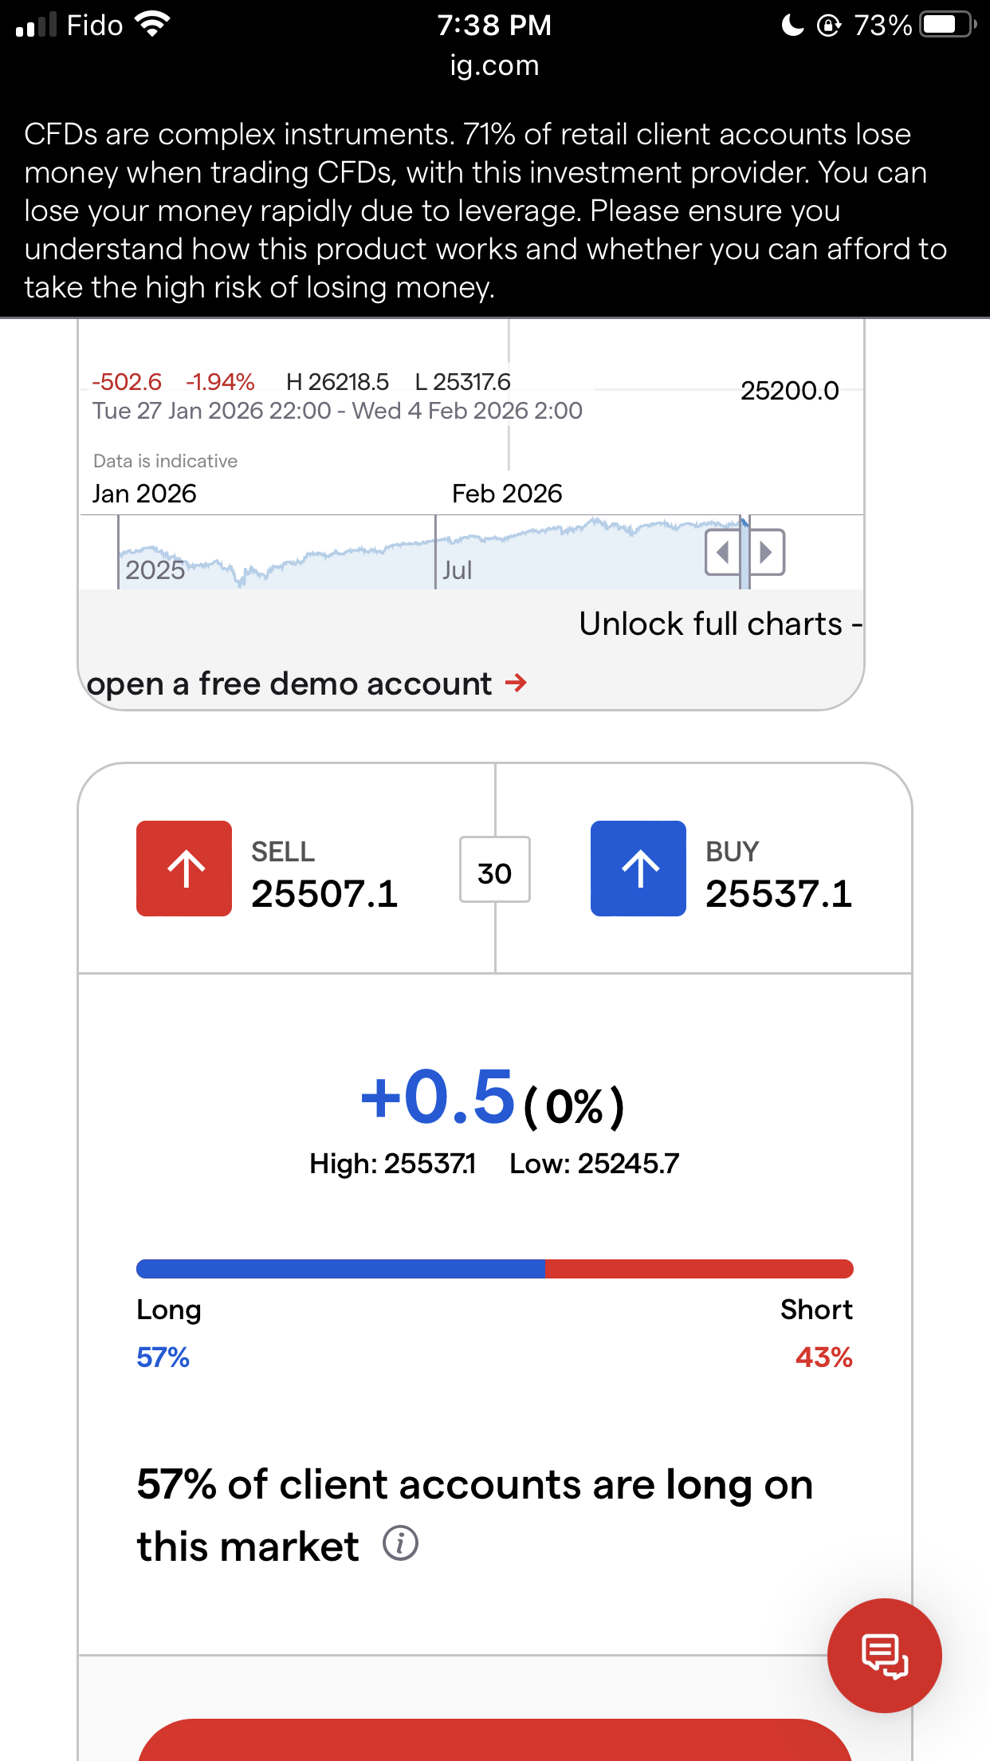Tap the chart date range text
The width and height of the screenshot is (990, 1761).
[x=337, y=411]
